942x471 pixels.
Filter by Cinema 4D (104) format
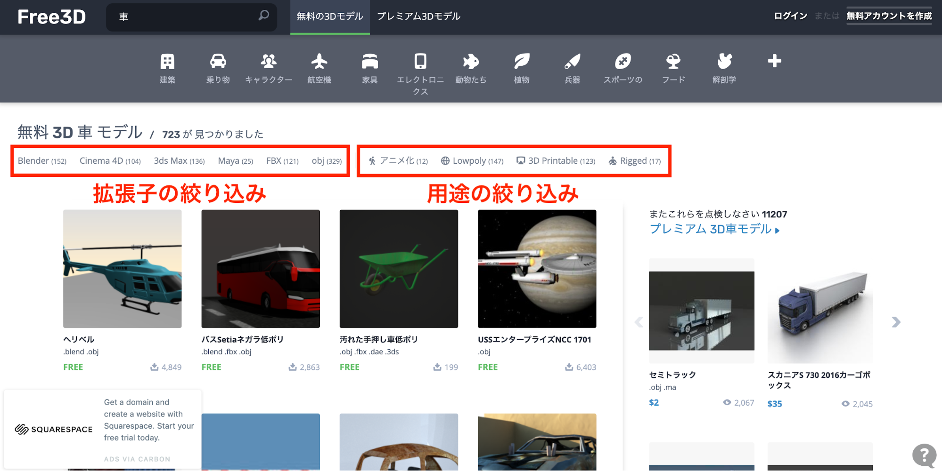[110, 161]
